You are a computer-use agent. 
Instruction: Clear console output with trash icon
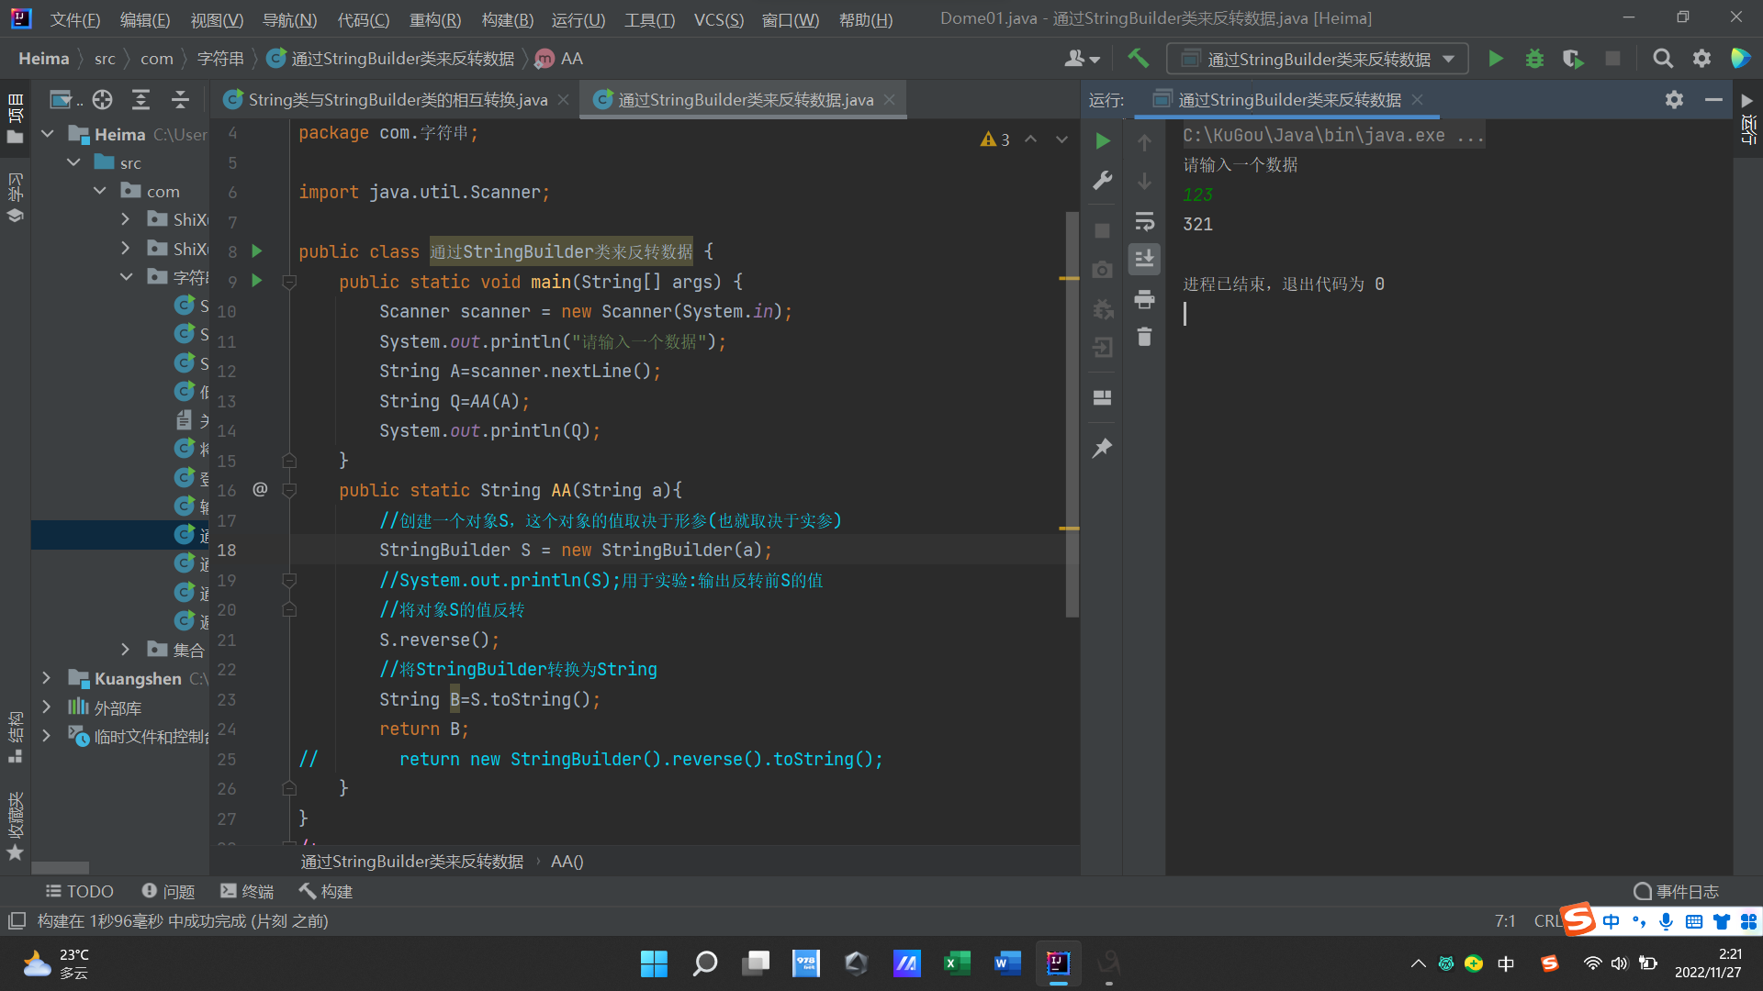[1144, 337]
